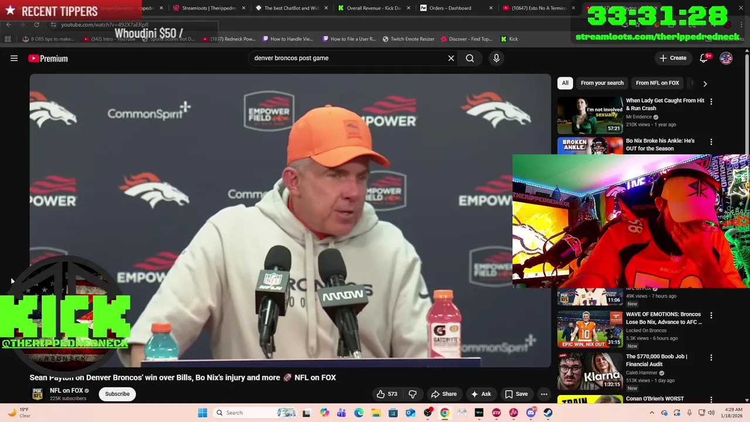Launch Microsoft Edge from the taskbar
This screenshot has width=750, height=422.
pyautogui.click(x=359, y=413)
